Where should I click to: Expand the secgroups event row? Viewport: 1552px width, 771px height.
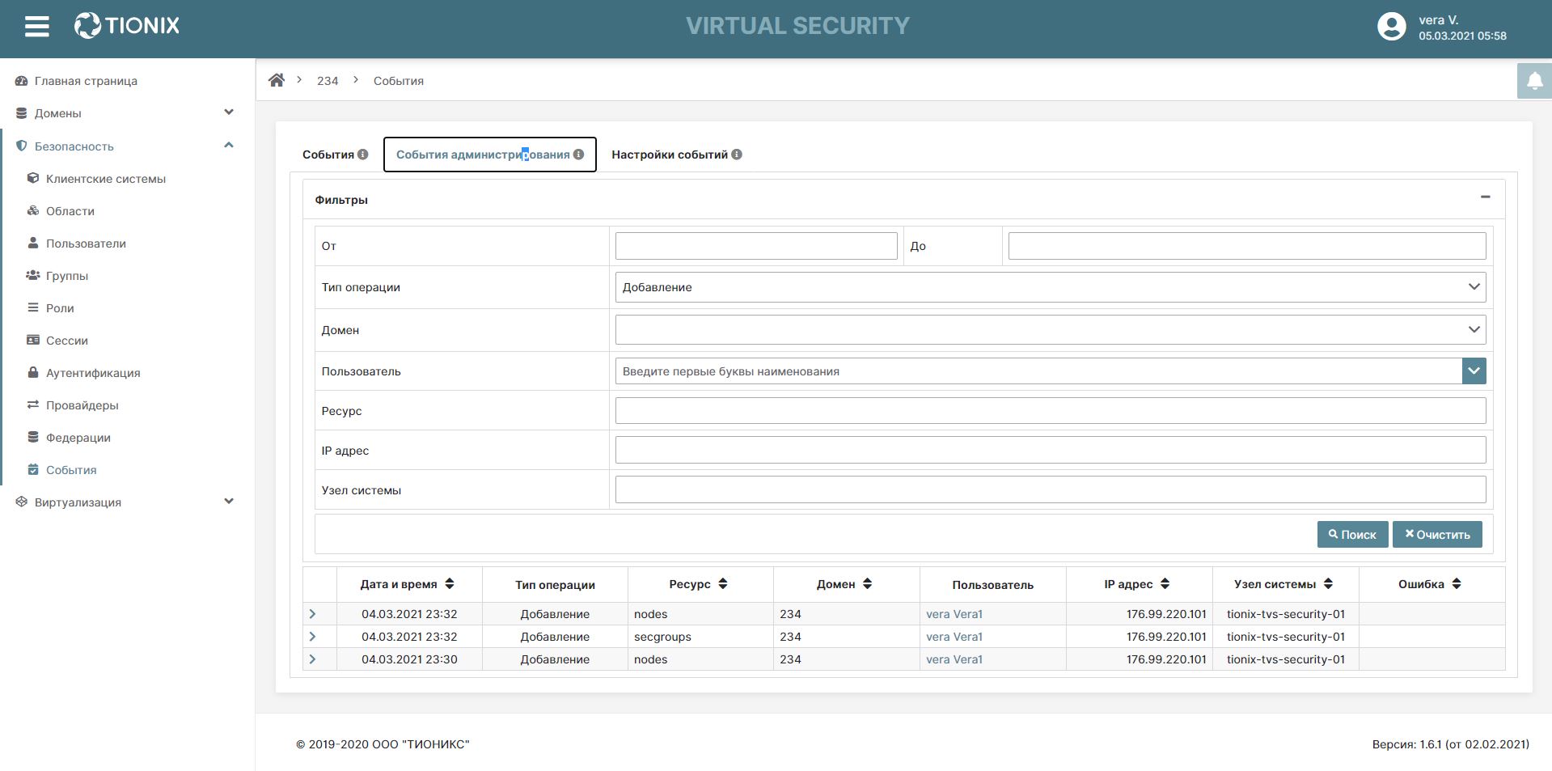[x=313, y=637]
